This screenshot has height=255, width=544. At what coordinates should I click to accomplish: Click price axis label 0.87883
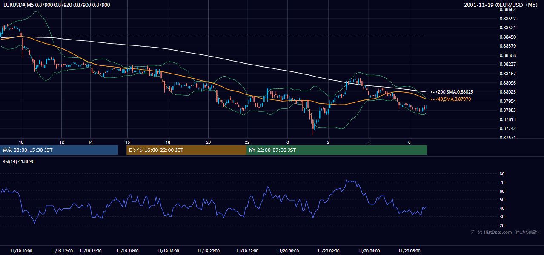(507, 110)
